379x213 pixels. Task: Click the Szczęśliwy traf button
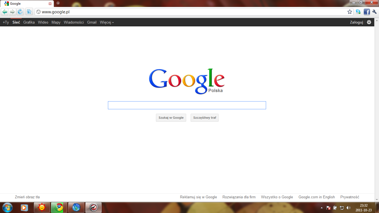click(205, 118)
